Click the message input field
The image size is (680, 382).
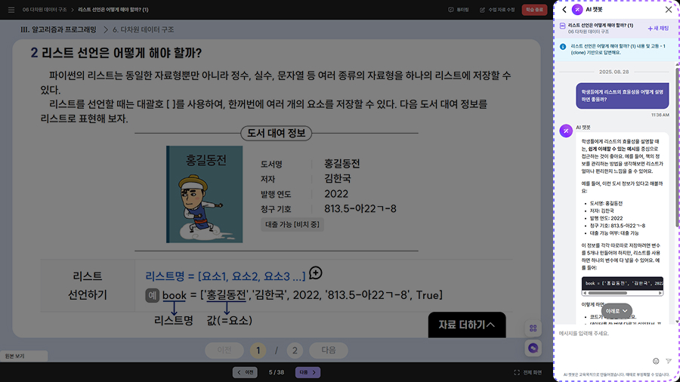(604, 333)
